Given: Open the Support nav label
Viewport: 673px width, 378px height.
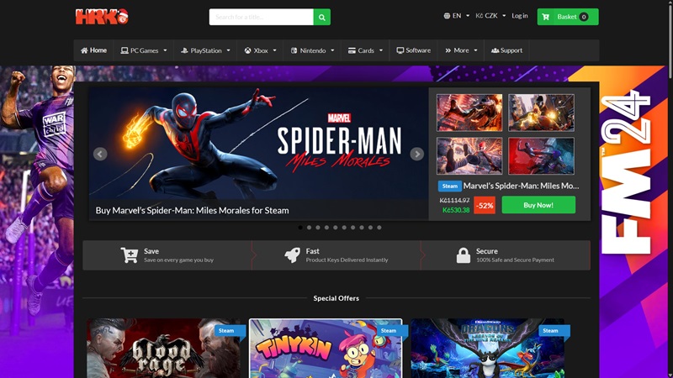Looking at the screenshot, I should click(x=511, y=50).
